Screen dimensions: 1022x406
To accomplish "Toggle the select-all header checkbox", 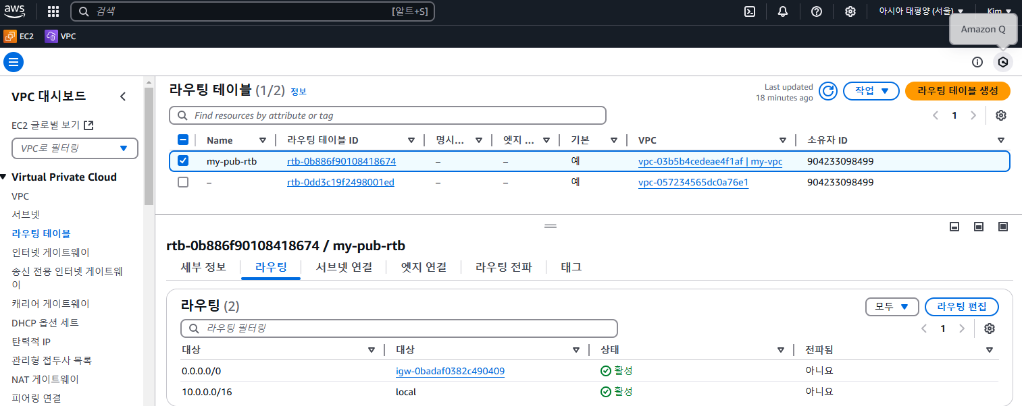I will [183, 140].
